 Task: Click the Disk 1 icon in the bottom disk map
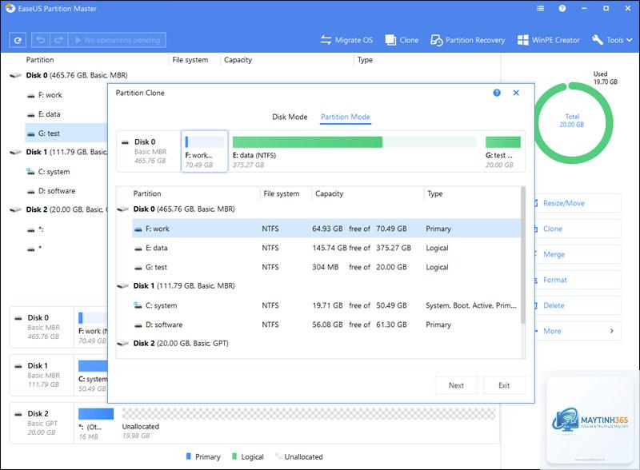(x=18, y=366)
